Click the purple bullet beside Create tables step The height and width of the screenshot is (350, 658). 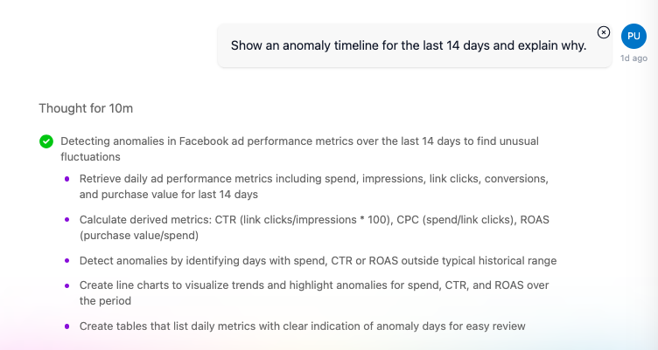[66, 326]
